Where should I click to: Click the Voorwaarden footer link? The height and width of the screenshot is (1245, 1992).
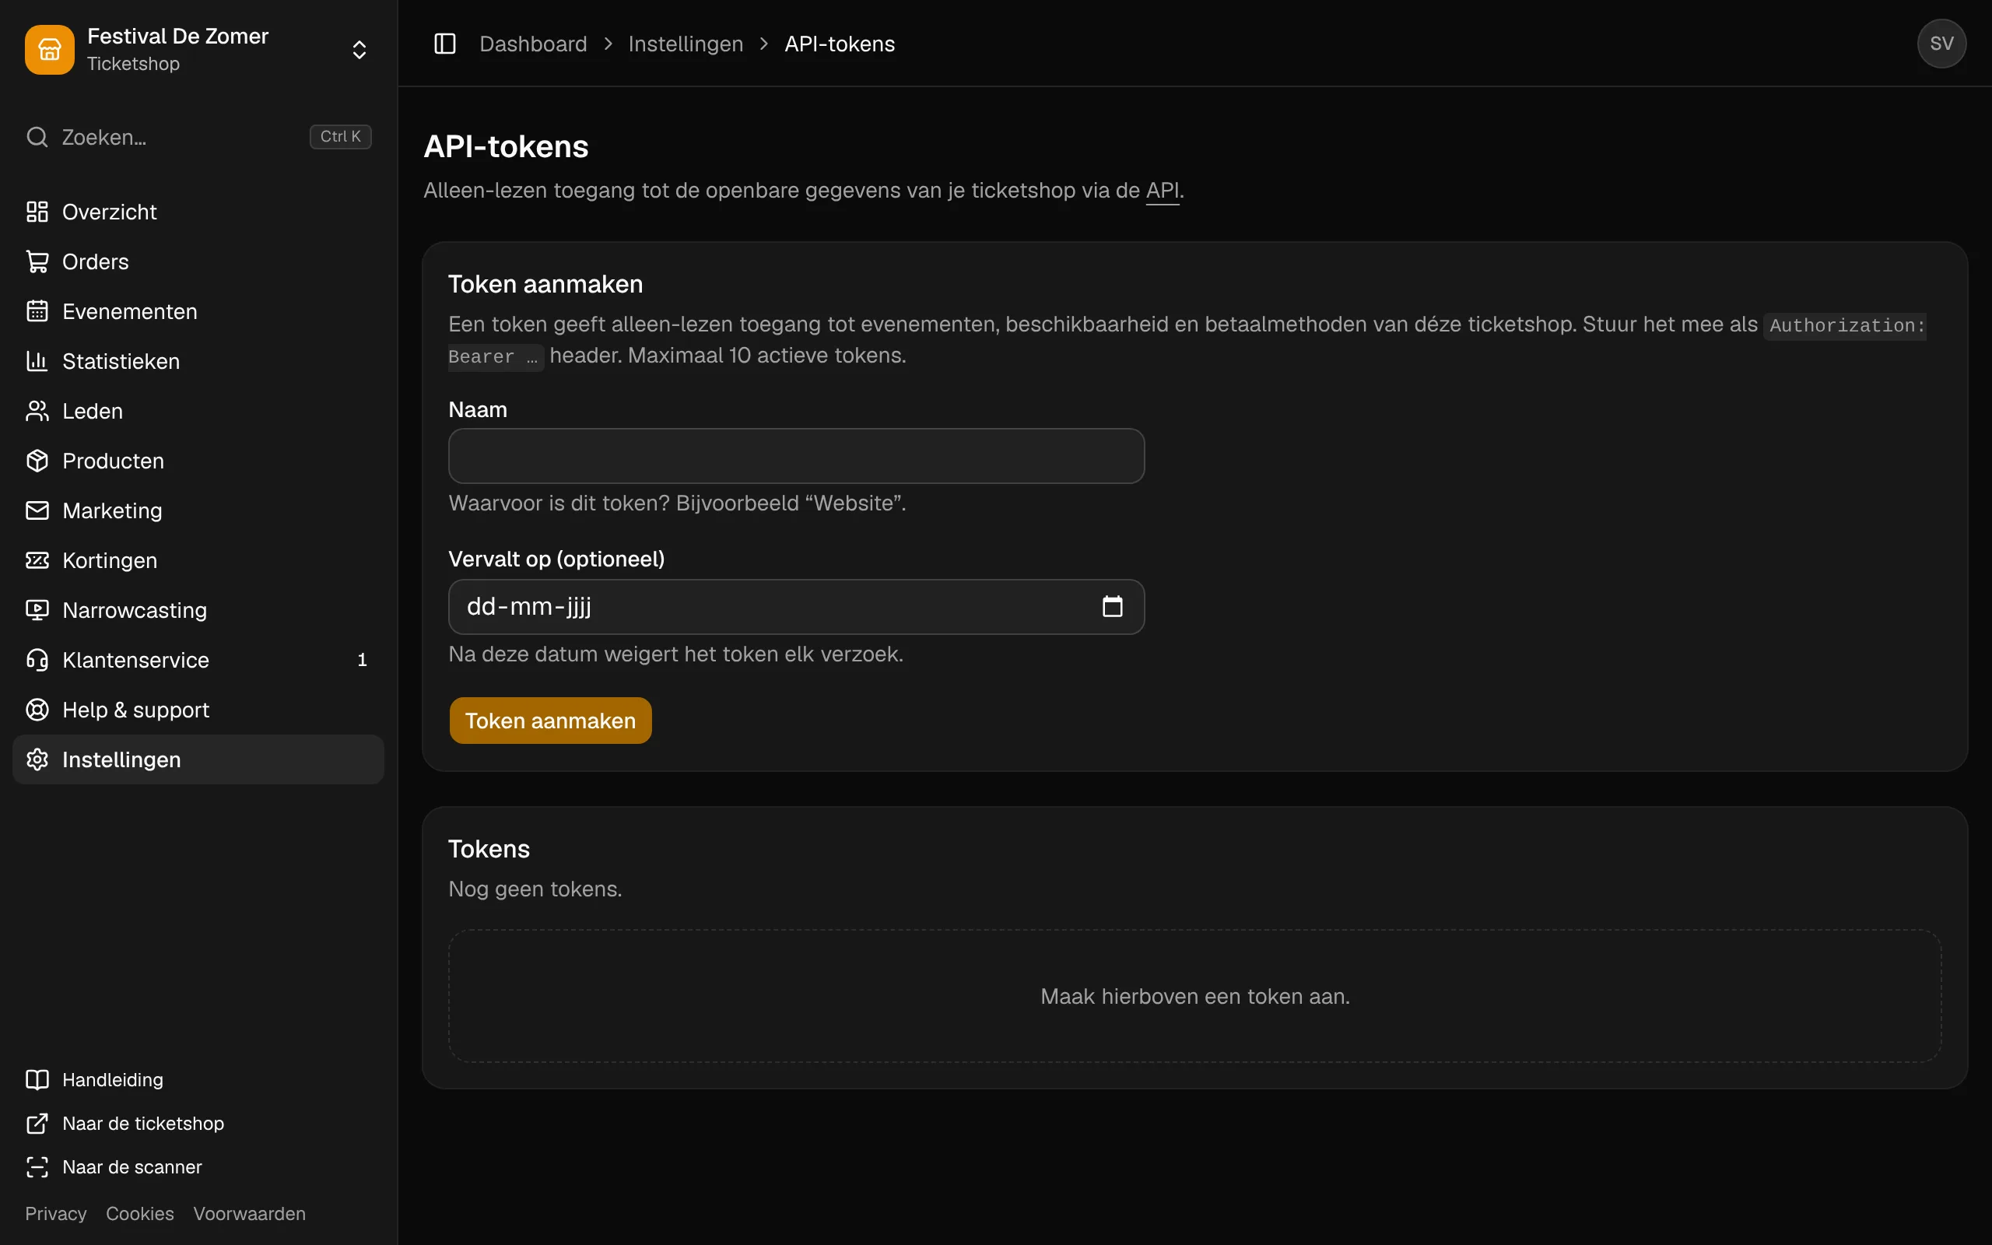coord(250,1214)
